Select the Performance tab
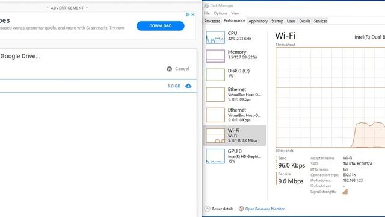 (x=234, y=20)
